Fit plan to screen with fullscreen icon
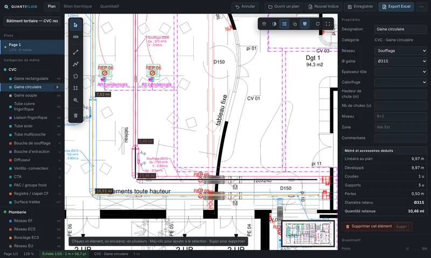Screen dimensions: 431x258 point(328,24)
